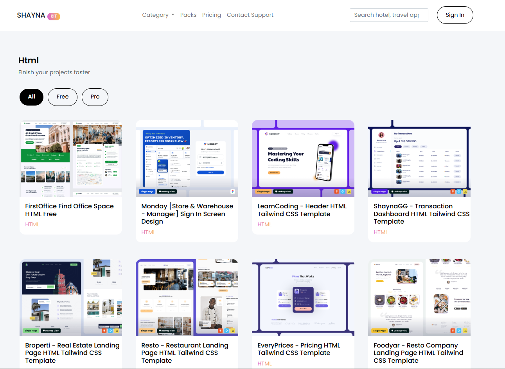Open Monday Store & Warehouse thumbnail image

(187, 158)
